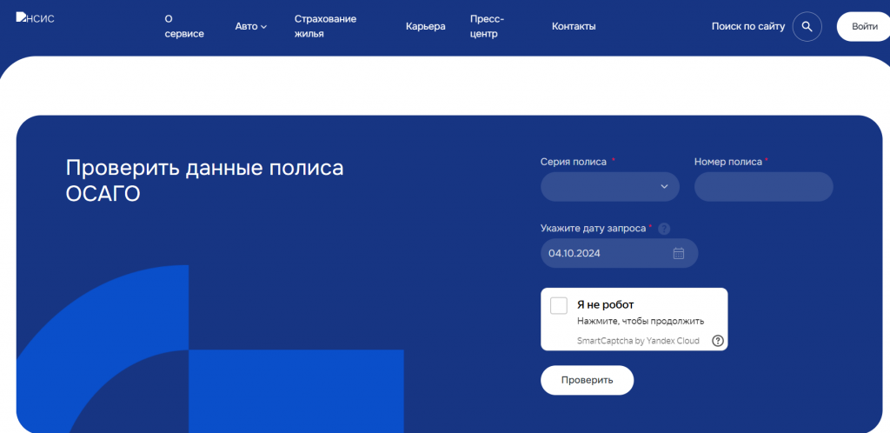Viewport: 890px width, 433px height.
Task: Navigate to Пресс-центр
Action: (x=487, y=26)
